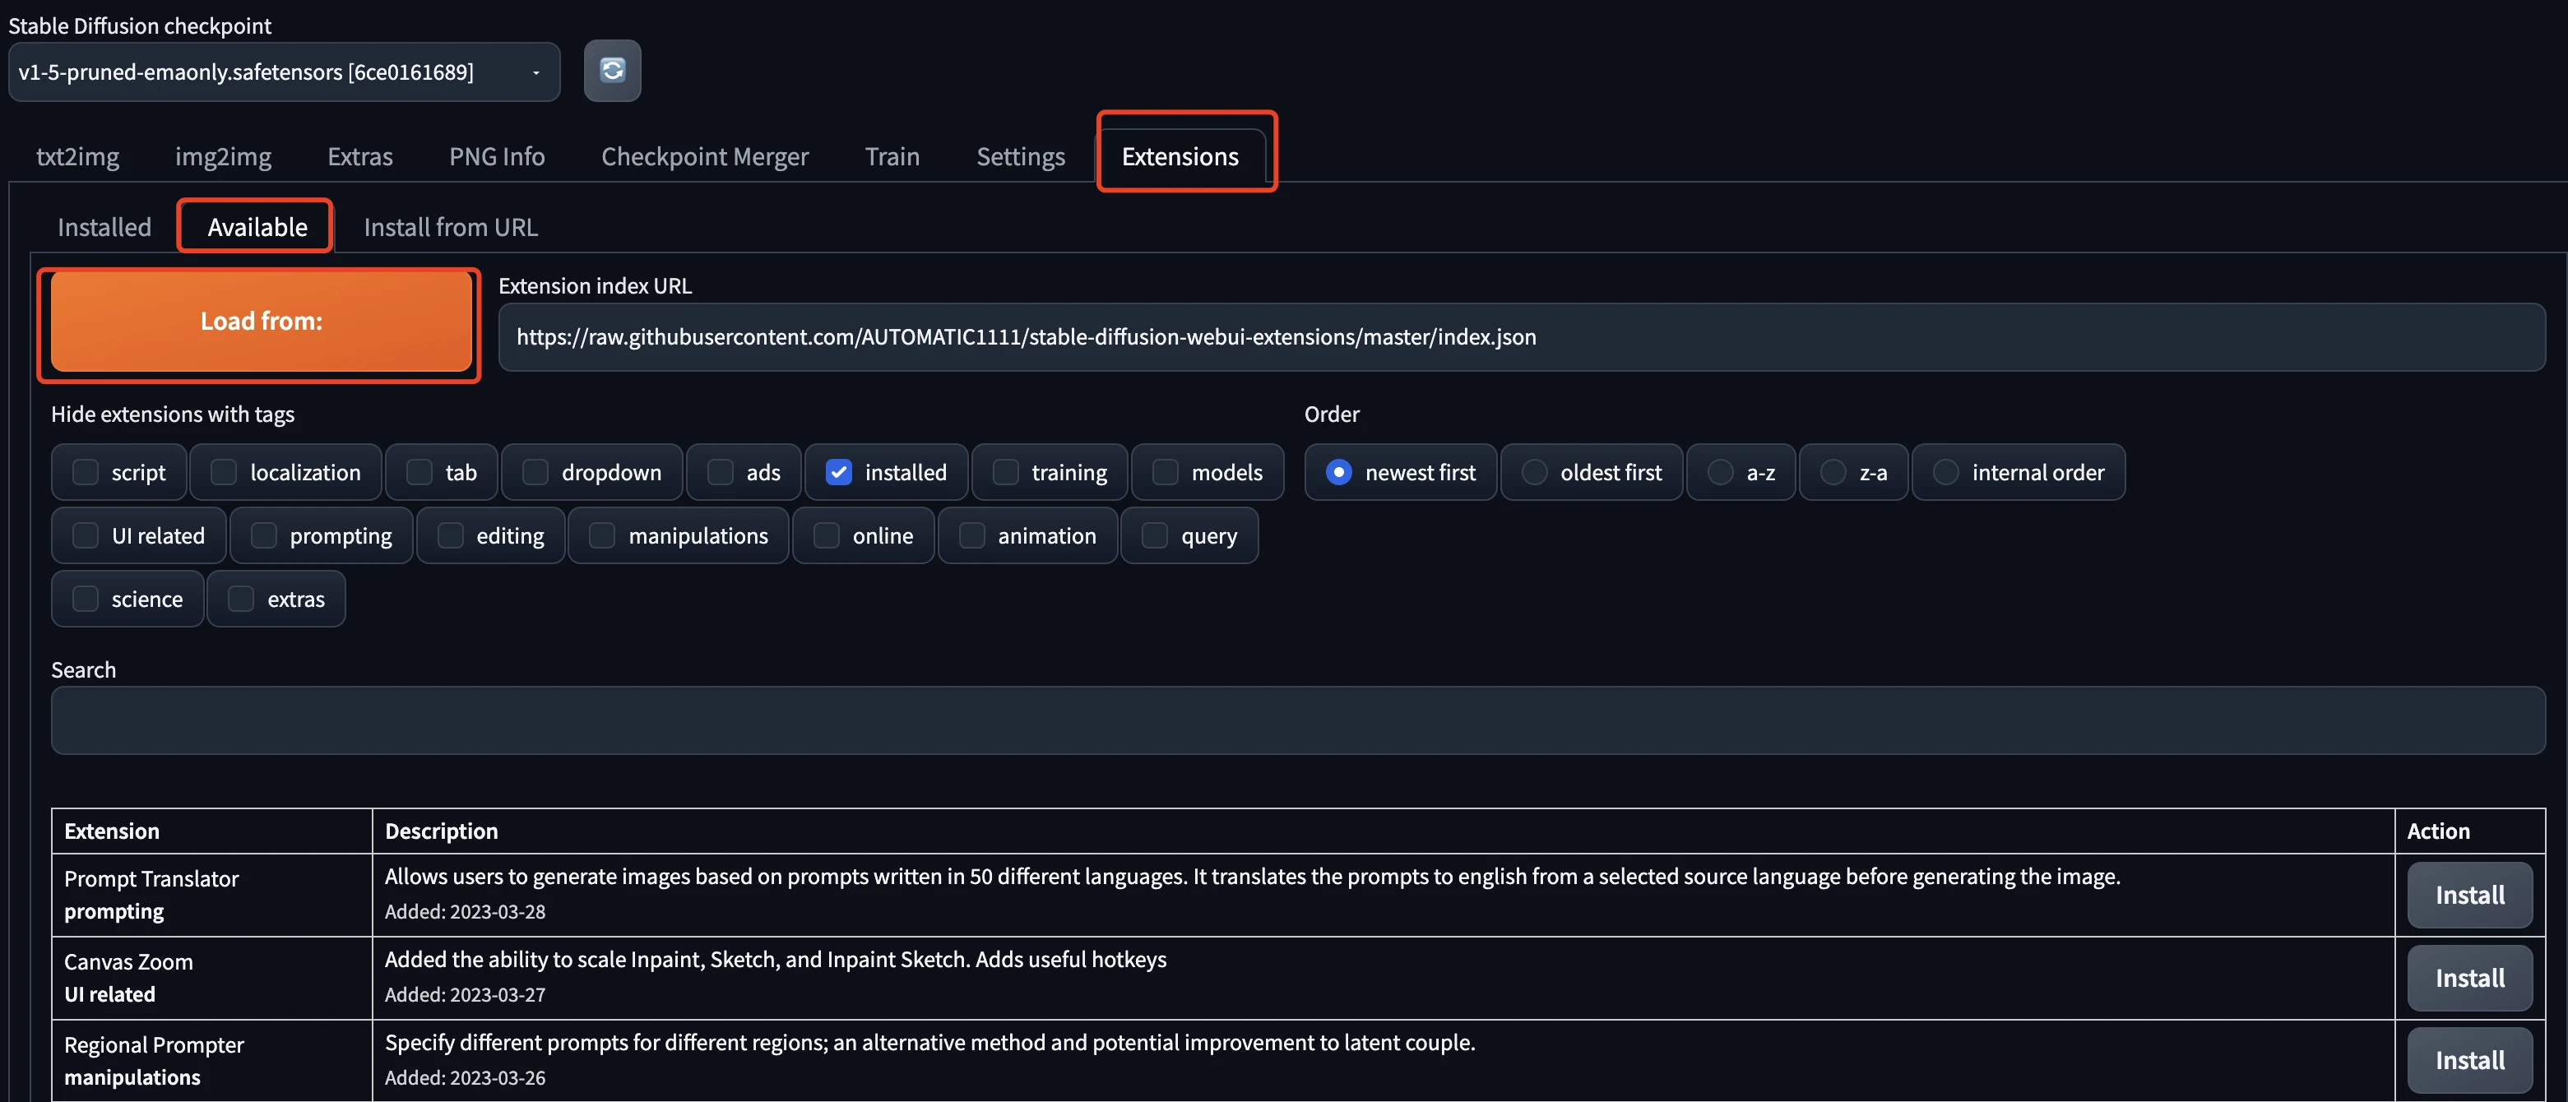Image resolution: width=2568 pixels, height=1102 pixels.
Task: Uncheck the installed tag checkbox
Action: (839, 472)
